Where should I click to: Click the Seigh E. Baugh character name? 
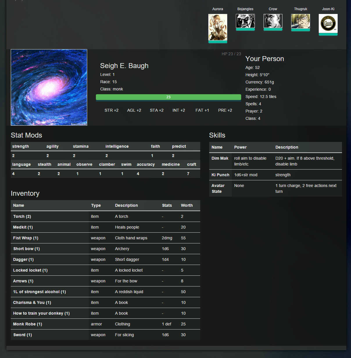pyautogui.click(x=124, y=66)
